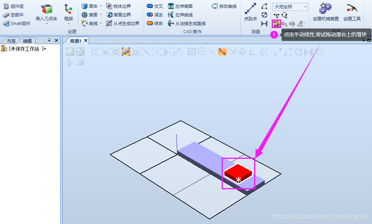This screenshot has height=224, width=372.
Task: Open the 框架 dropdown arrow
Action: click(68, 24)
